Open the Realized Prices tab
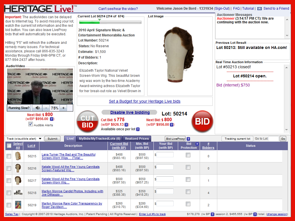This screenshot has width=295, height=221. 137,139
